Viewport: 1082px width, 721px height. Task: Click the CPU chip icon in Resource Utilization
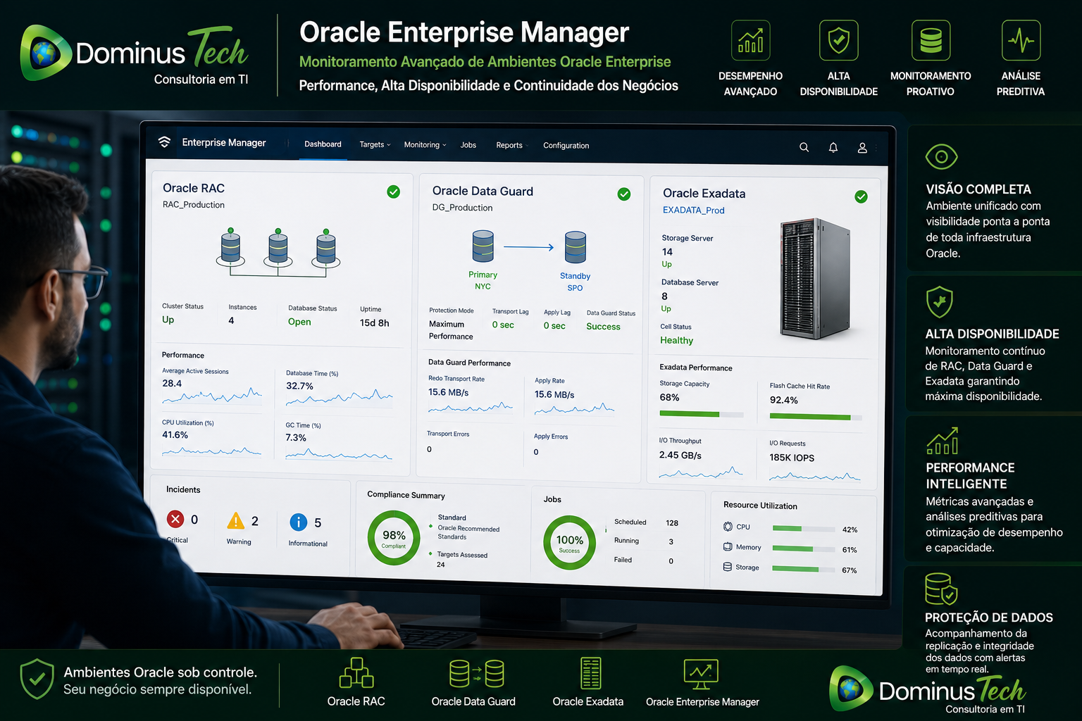tap(728, 527)
